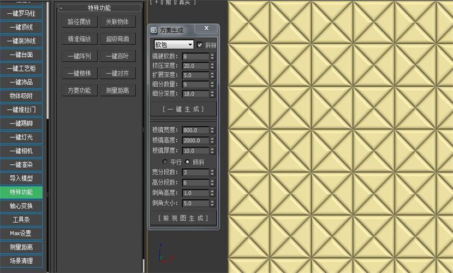
Task: Click the 棱镜高度 value field
Action: tap(195, 141)
